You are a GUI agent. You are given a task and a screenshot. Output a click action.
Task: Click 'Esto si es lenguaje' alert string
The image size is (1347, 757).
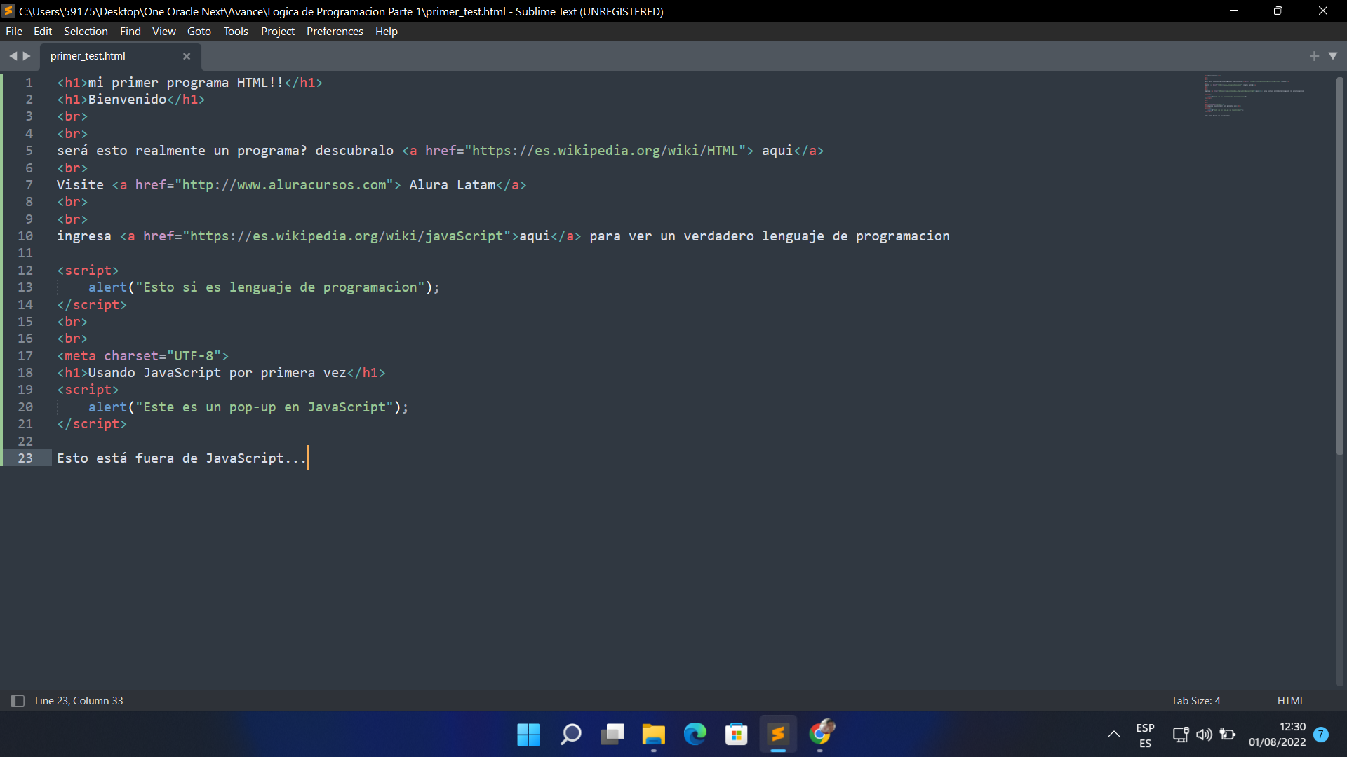pyautogui.click(x=280, y=287)
